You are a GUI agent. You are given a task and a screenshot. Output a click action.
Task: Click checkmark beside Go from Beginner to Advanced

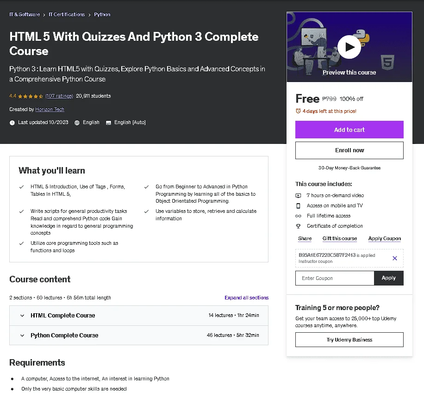coord(146,187)
